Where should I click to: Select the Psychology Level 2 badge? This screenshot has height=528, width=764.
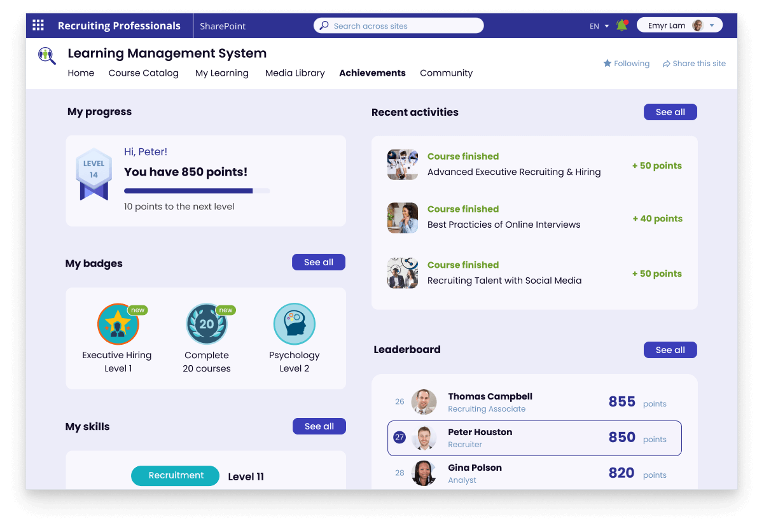coord(294,324)
